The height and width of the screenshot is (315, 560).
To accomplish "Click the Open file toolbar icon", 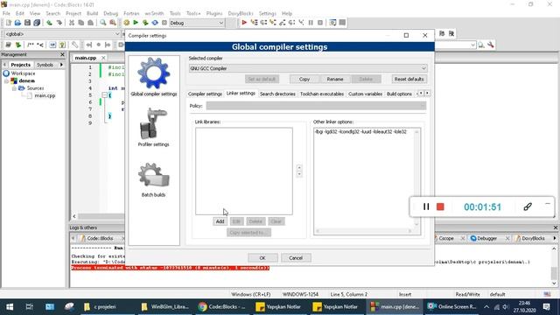I will point(17,23).
